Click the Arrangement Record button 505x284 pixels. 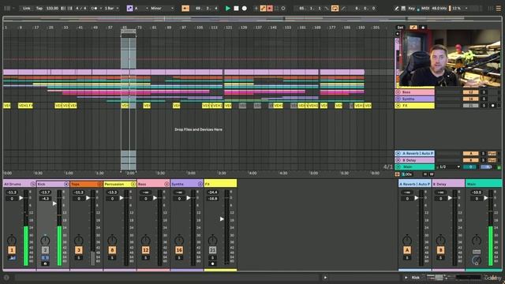pyautogui.click(x=245, y=9)
